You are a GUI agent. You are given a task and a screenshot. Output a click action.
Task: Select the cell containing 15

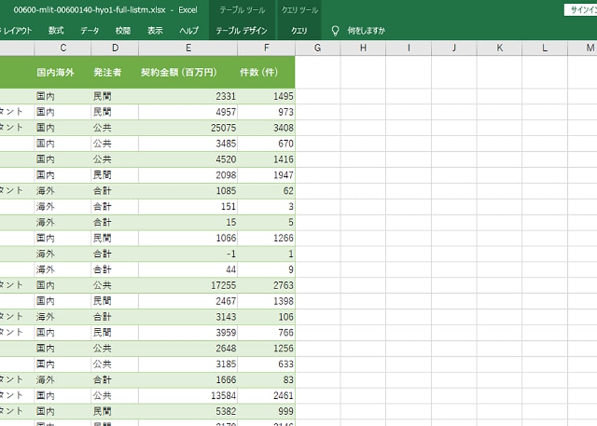click(188, 222)
